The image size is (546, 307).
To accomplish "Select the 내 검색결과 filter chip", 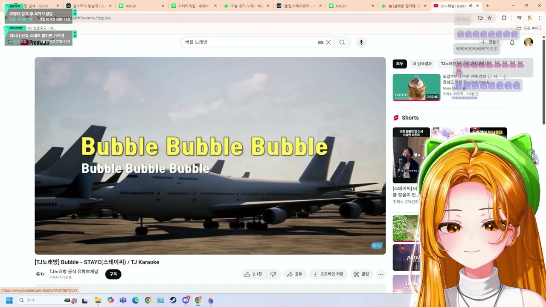I will click(422, 64).
